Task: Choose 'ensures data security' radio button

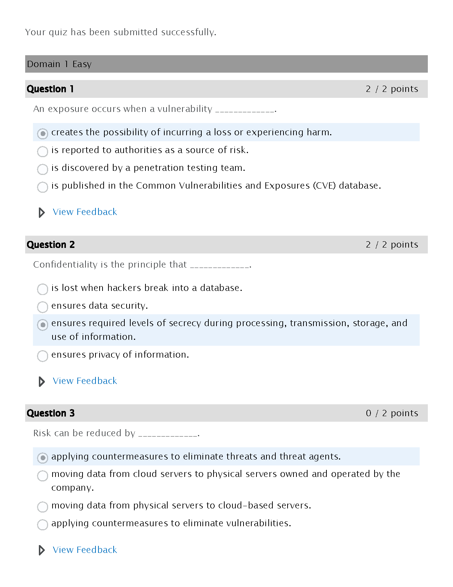Action: 43,307
